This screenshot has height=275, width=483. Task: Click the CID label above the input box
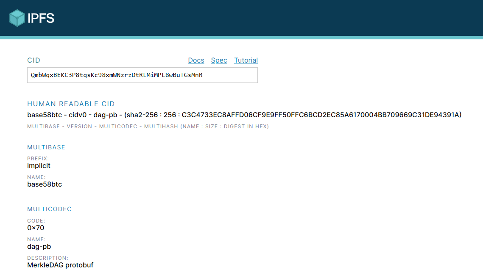pos(34,60)
